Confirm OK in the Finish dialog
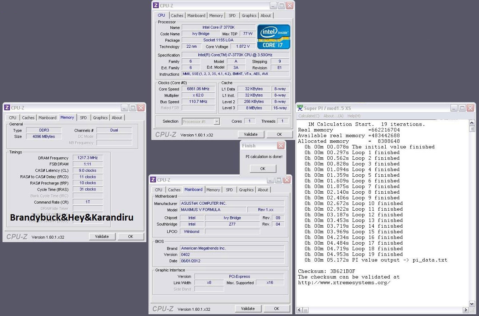Viewport: 479px width, 316px height. pyautogui.click(x=263, y=169)
